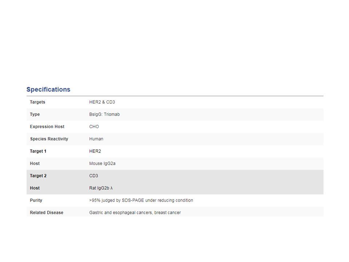Image resolution: width=349 pixels, height=262 pixels.
Task: Select the Host label above Target 2
Action: (35, 163)
